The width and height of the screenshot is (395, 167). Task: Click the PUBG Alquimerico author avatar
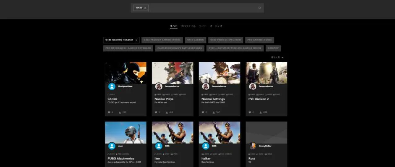click(112, 146)
